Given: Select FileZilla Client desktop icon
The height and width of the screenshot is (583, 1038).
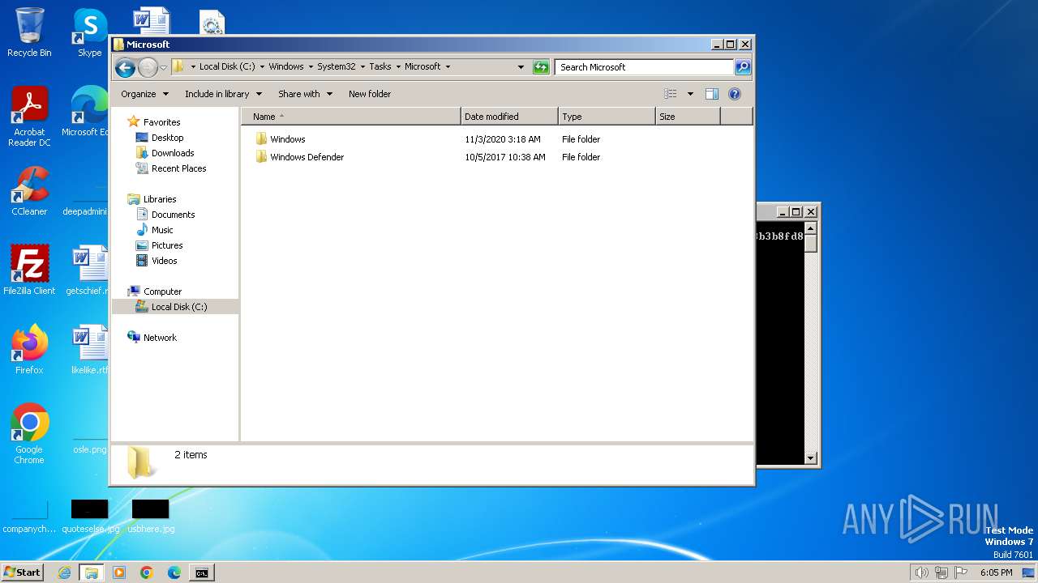Looking at the screenshot, I should (x=29, y=270).
